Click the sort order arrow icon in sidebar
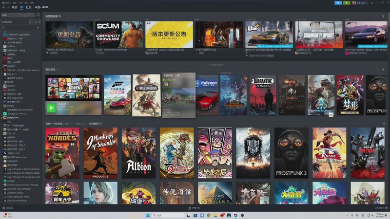 [x=31, y=22]
